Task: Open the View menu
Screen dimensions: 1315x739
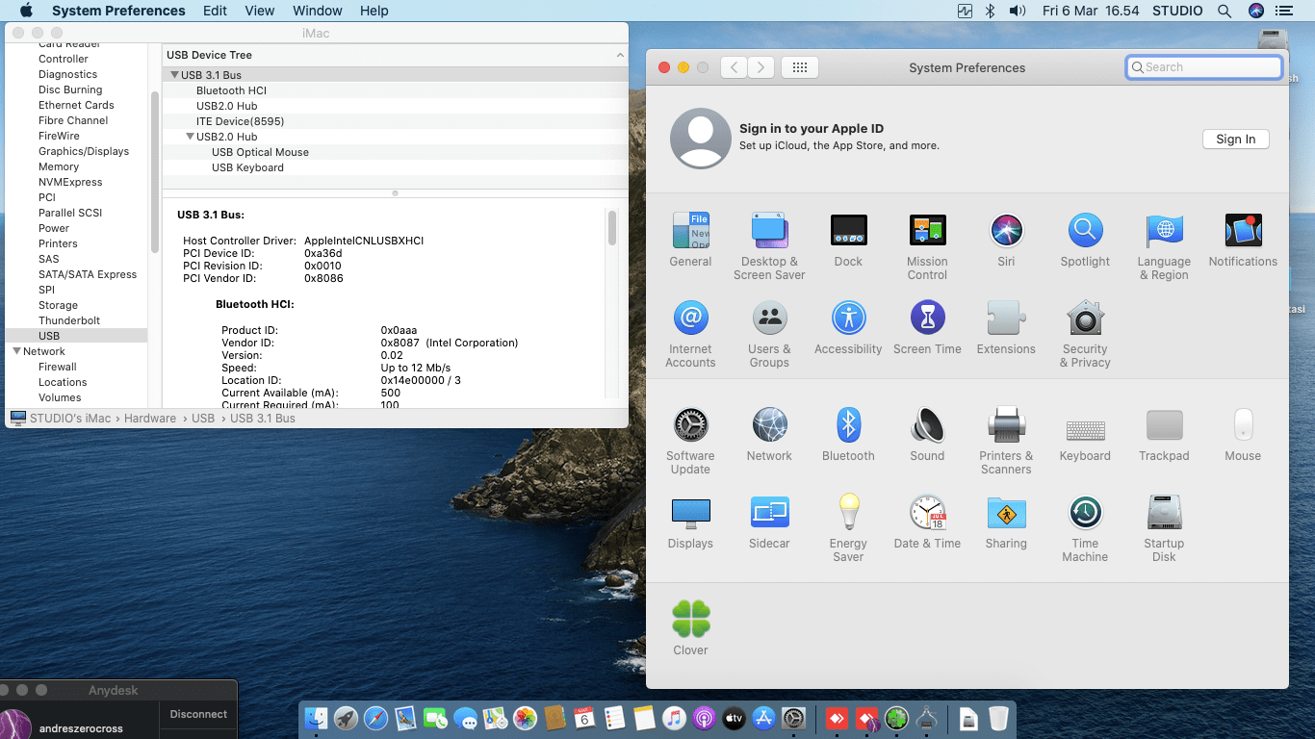Action: [260, 11]
